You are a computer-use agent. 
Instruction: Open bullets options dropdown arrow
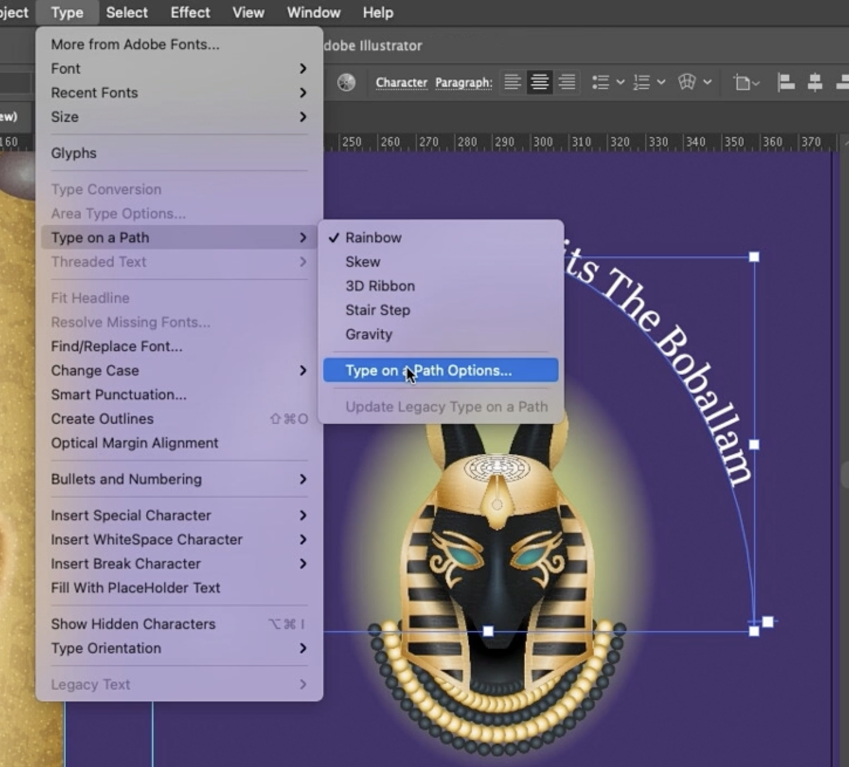tap(620, 83)
